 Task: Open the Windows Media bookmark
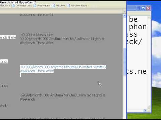coord(79,6)
